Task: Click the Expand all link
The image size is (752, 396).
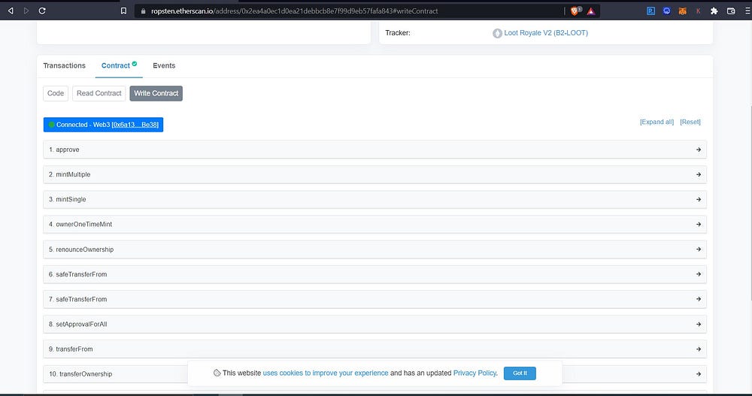Action: click(656, 122)
